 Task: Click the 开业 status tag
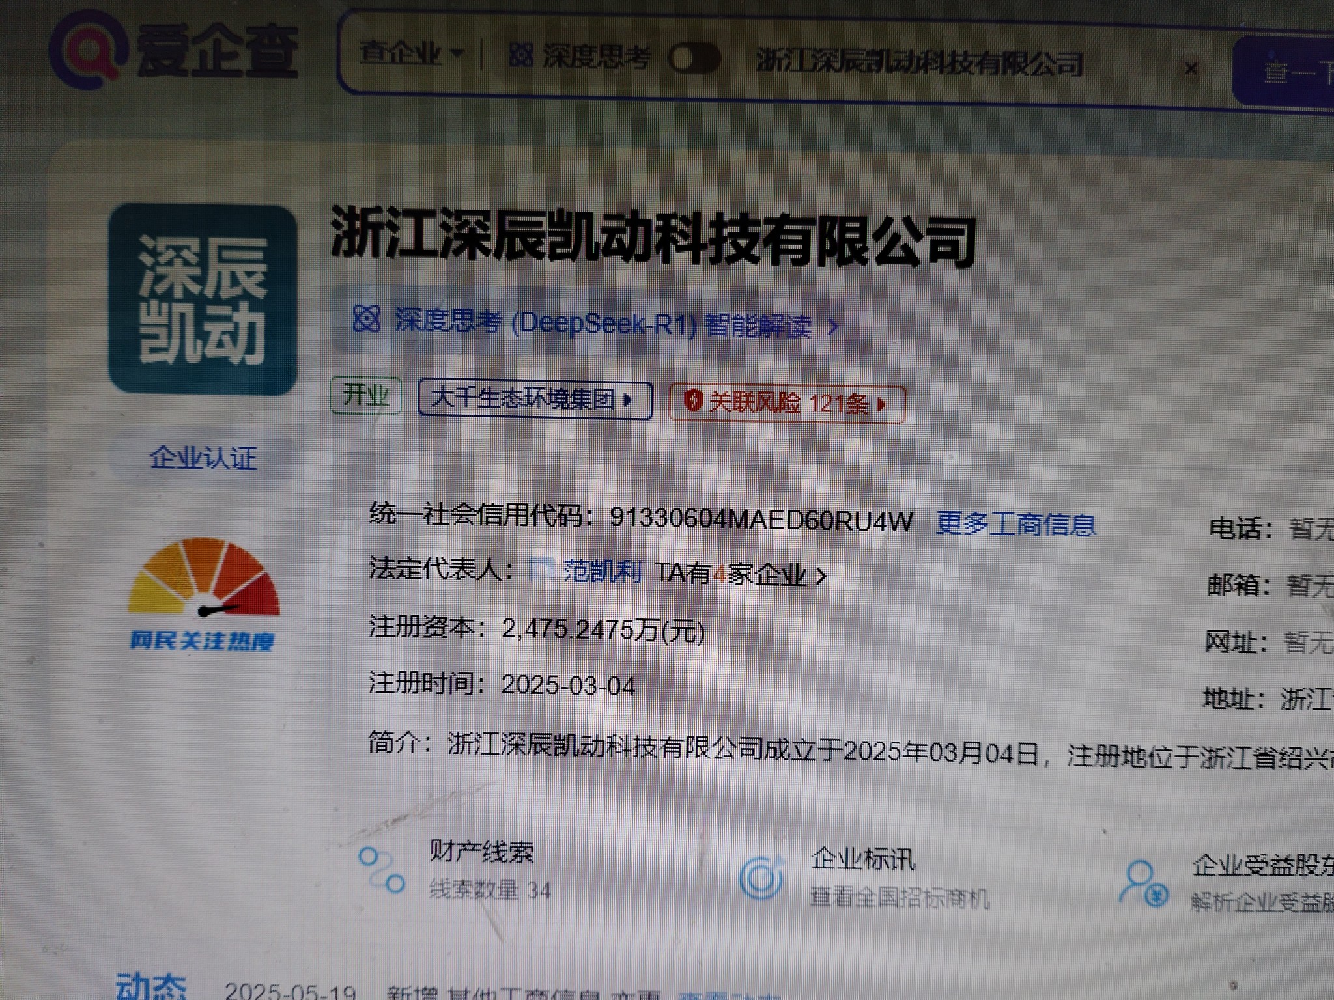click(x=366, y=395)
